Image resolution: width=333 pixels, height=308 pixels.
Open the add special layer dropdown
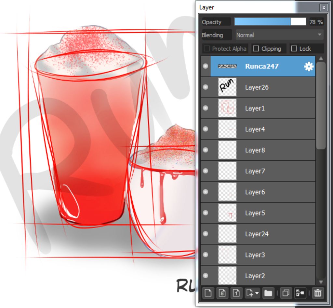point(252,293)
